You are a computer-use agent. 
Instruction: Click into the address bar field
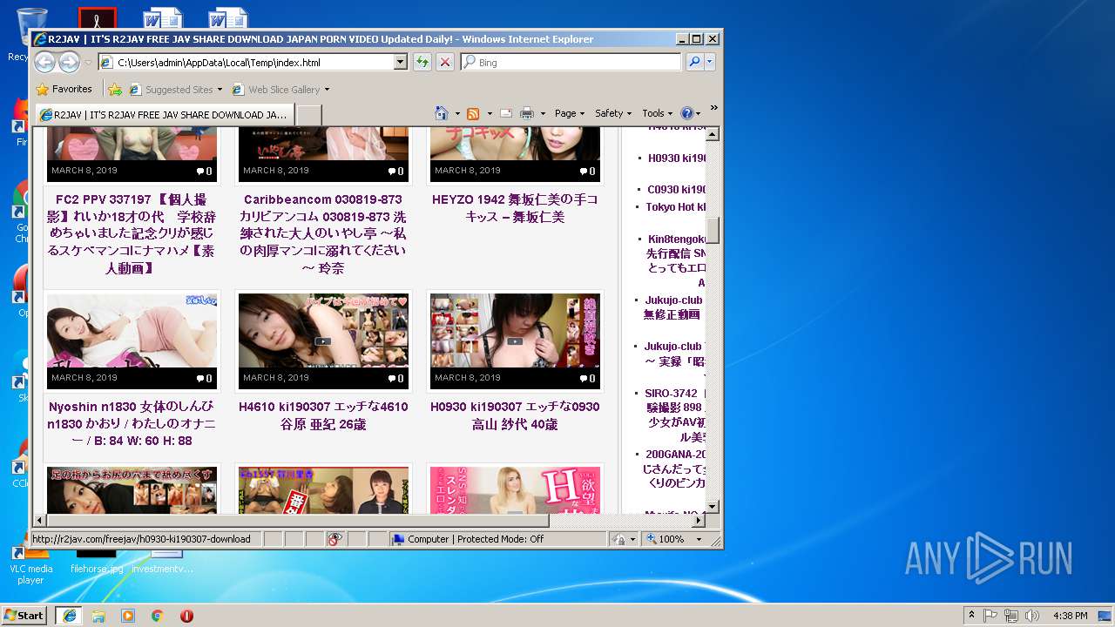[x=253, y=62]
